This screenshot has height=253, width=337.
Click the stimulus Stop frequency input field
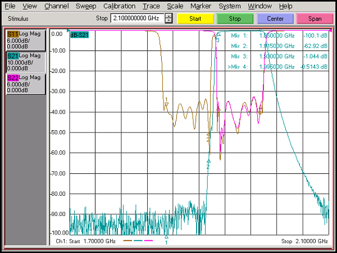tap(137, 18)
